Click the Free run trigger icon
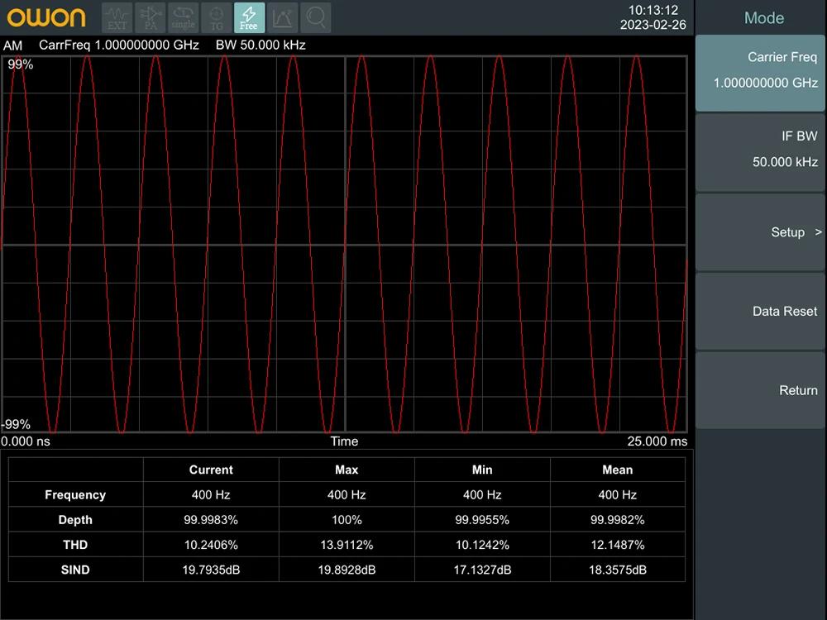The height and width of the screenshot is (620, 827). (249, 17)
